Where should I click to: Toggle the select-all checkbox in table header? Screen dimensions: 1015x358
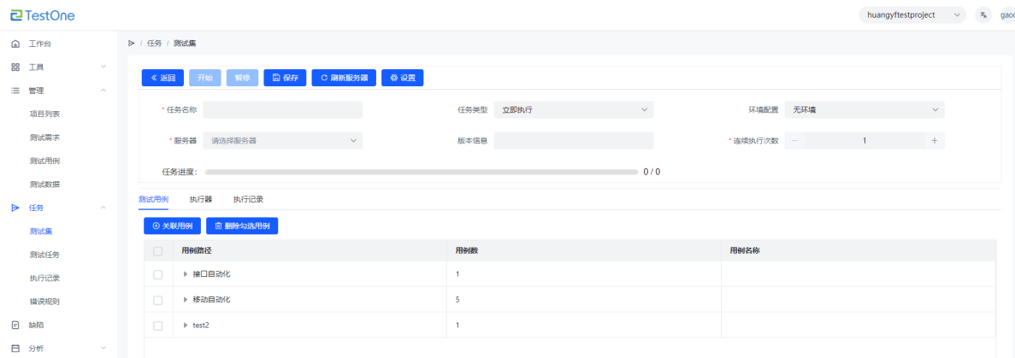pos(157,251)
